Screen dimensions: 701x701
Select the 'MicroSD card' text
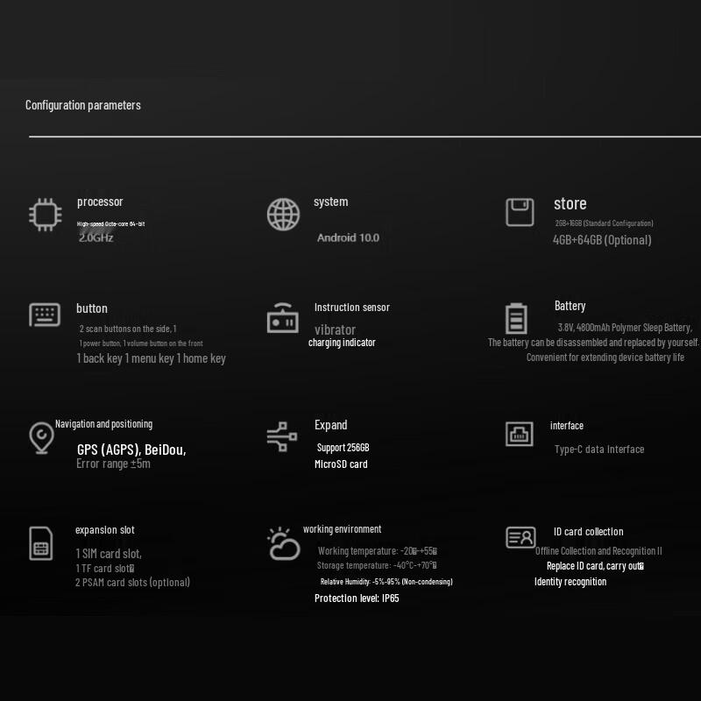[x=341, y=464]
